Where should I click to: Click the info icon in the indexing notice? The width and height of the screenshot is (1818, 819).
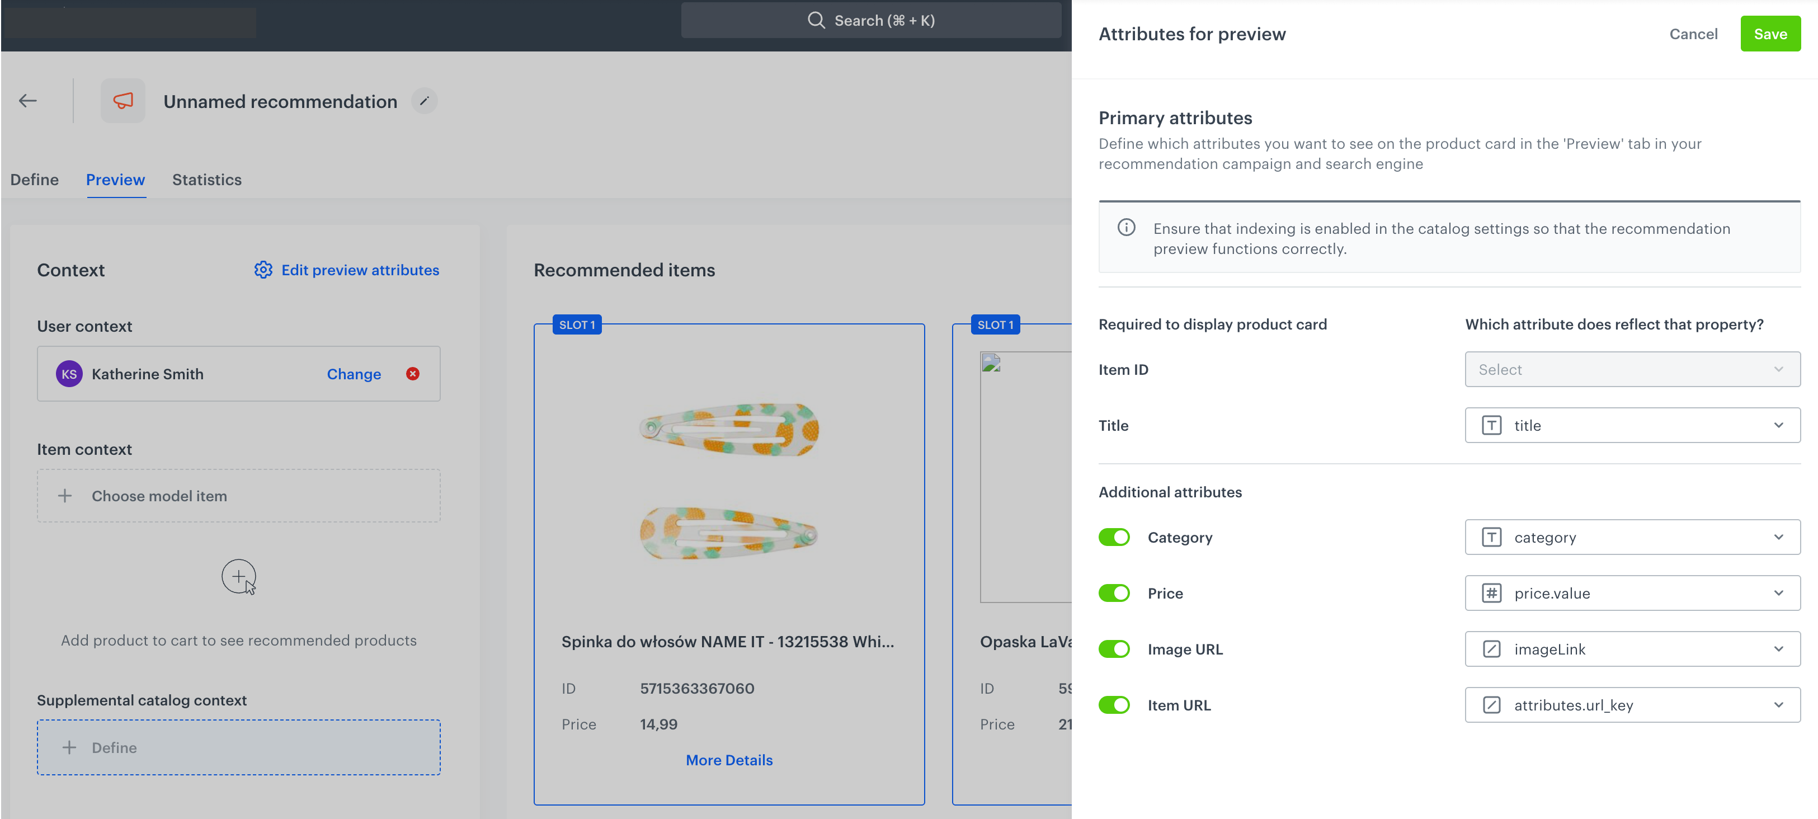pyautogui.click(x=1127, y=227)
